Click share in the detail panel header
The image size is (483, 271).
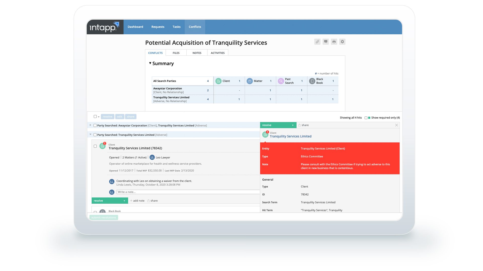point(303,125)
